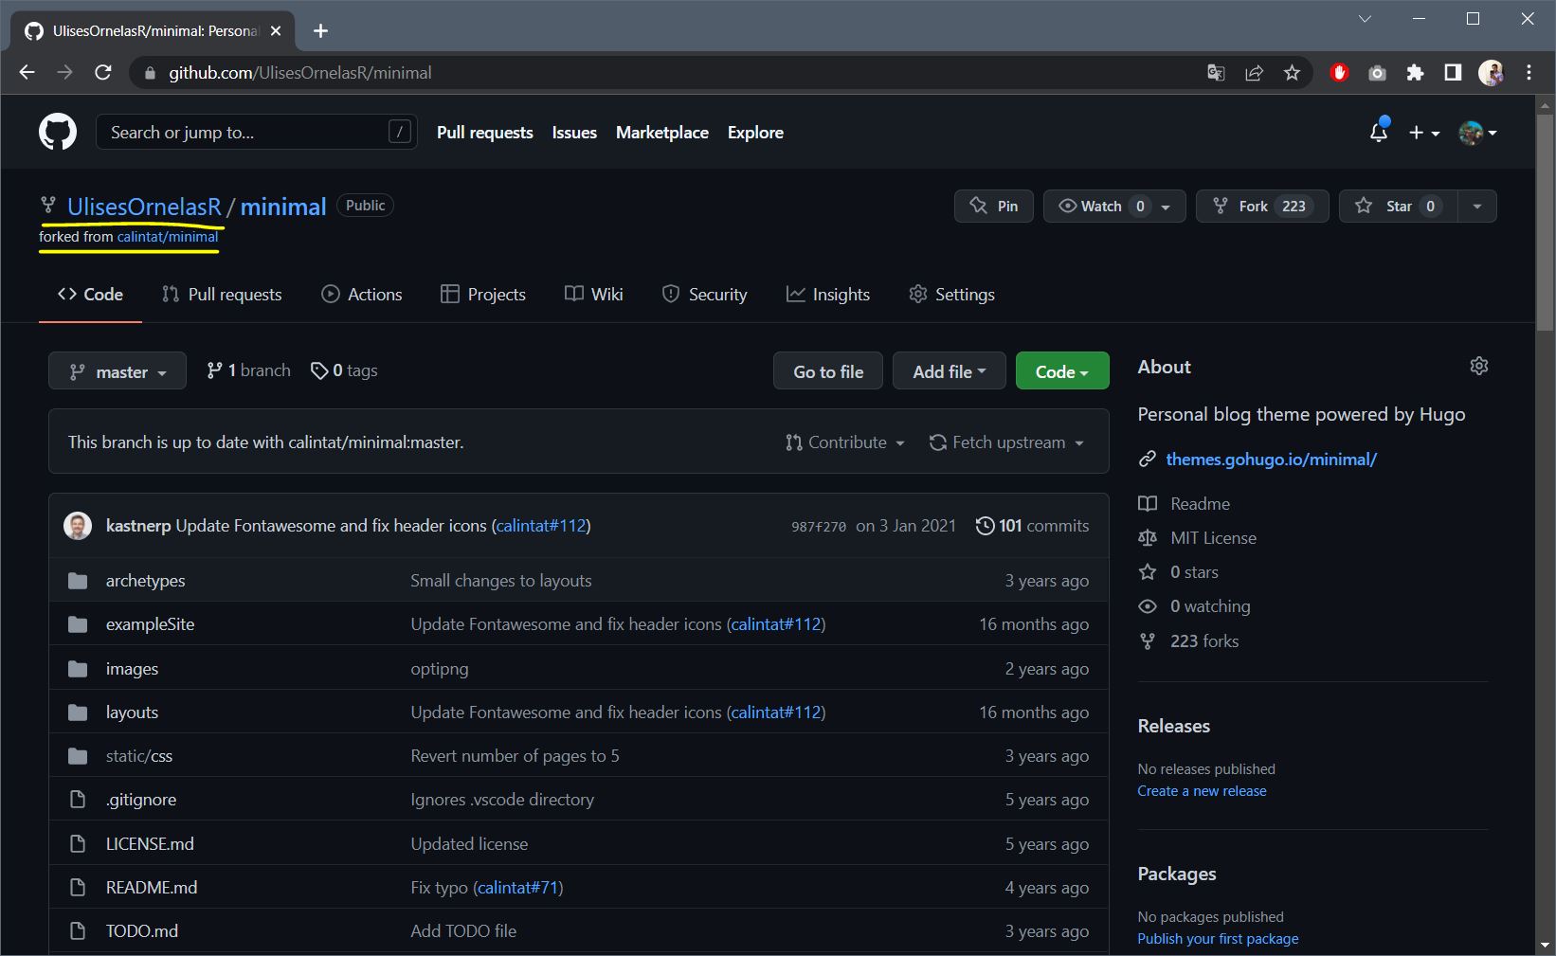Image resolution: width=1556 pixels, height=956 pixels.
Task: Open the master branch selector
Action: (x=118, y=371)
